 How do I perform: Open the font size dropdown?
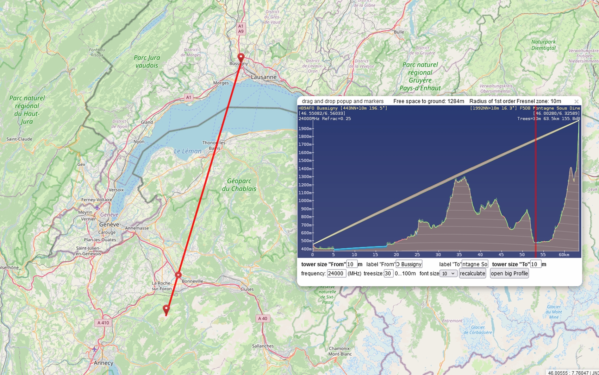click(x=448, y=273)
